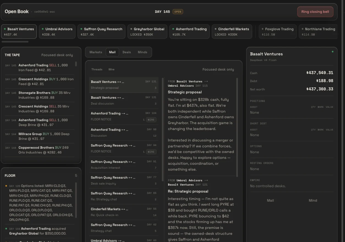The width and height of the screenshot is (345, 242).
Task: Click the orange dot beside Options listed notice
Action: click(6, 186)
